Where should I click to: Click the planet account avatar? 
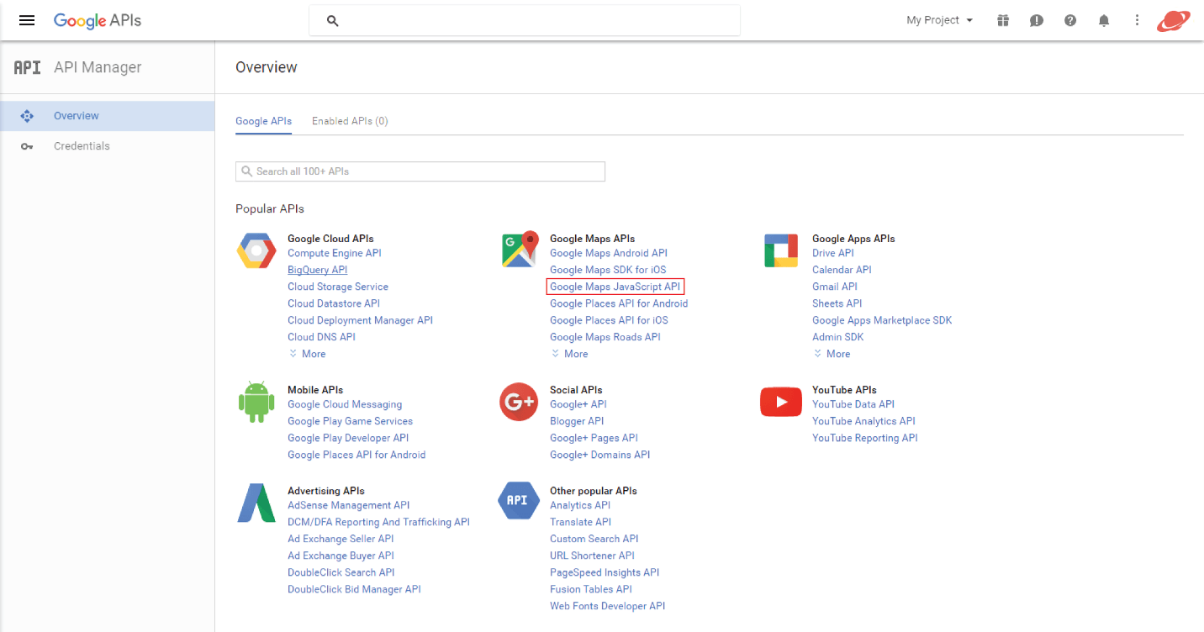(x=1173, y=20)
